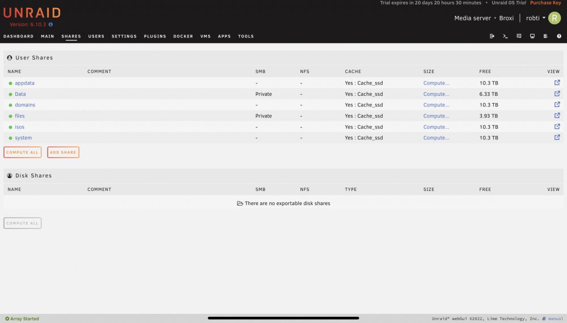This screenshot has width=567, height=323.
Task: Browse the files share via view icon
Action: 557,116
